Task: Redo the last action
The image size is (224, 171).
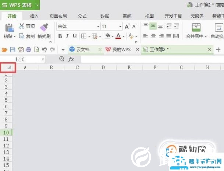Action: [x=53, y=50]
